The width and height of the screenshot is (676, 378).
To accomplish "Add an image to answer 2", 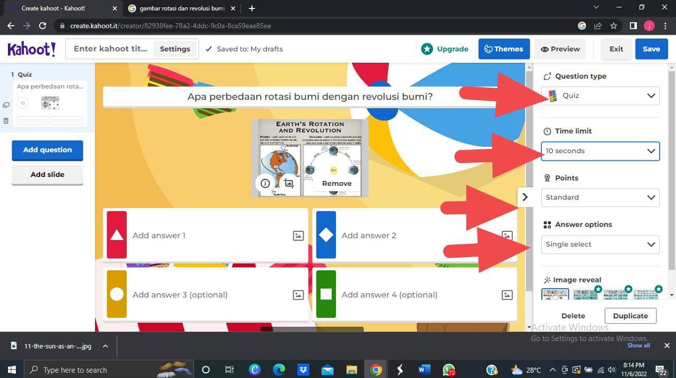I will tap(507, 236).
